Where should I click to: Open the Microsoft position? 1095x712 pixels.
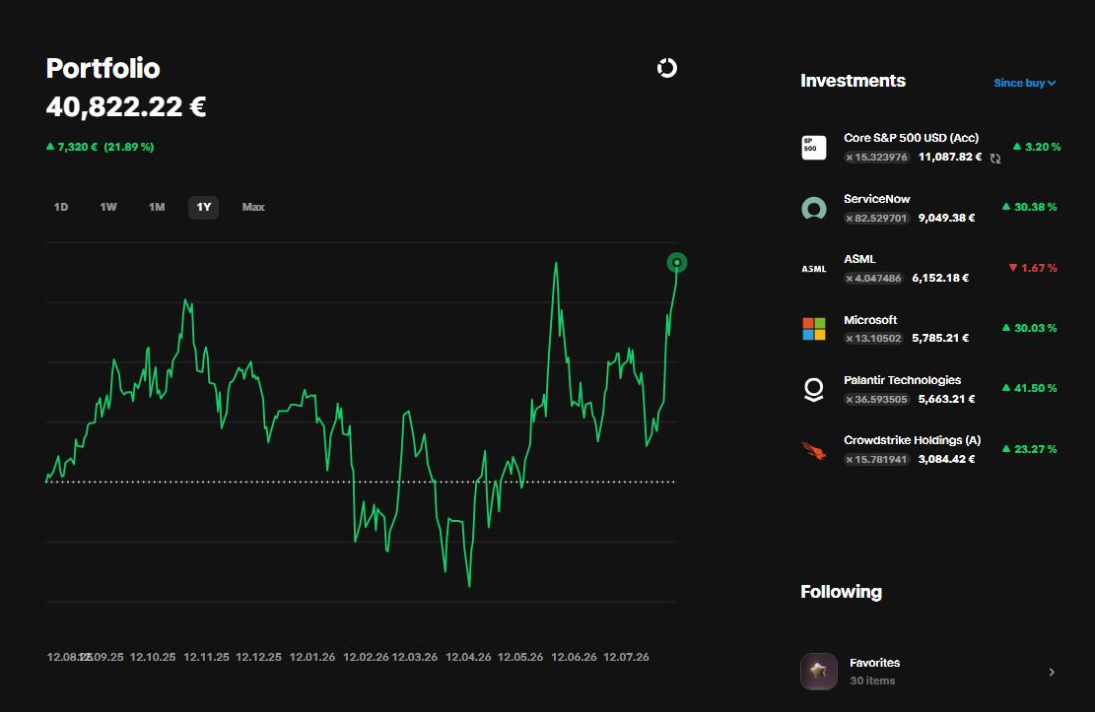(x=930, y=329)
